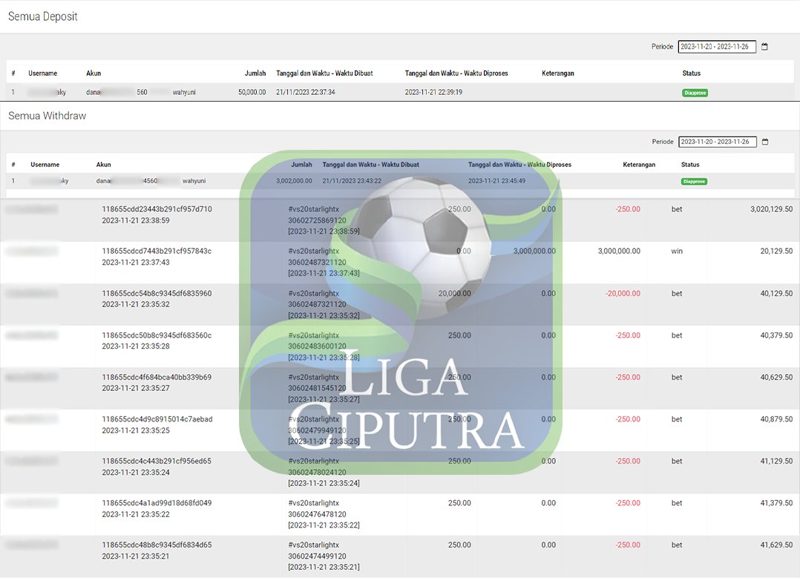Viewport: 800px width, 578px height.
Task: Select transaction ID 118655cdd23443b291cf957d710
Action: 157,209
